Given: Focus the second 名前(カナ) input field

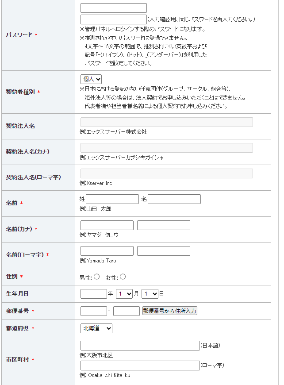Looking at the screenshot, I should pos(164,225).
